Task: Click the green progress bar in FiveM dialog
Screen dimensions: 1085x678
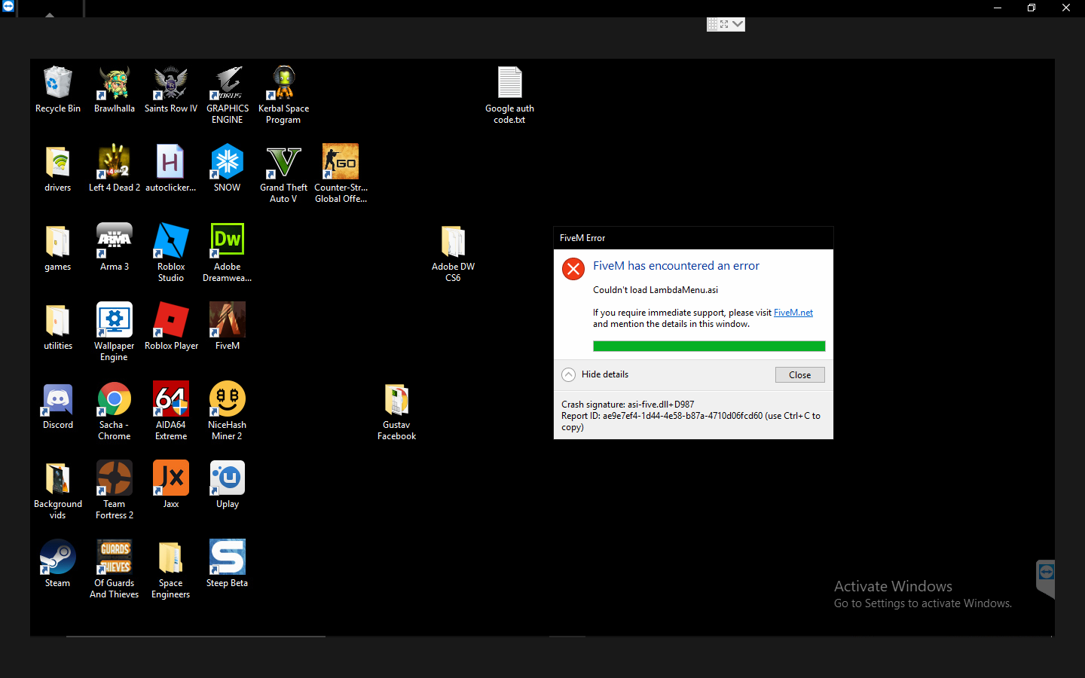Action: coord(709,346)
